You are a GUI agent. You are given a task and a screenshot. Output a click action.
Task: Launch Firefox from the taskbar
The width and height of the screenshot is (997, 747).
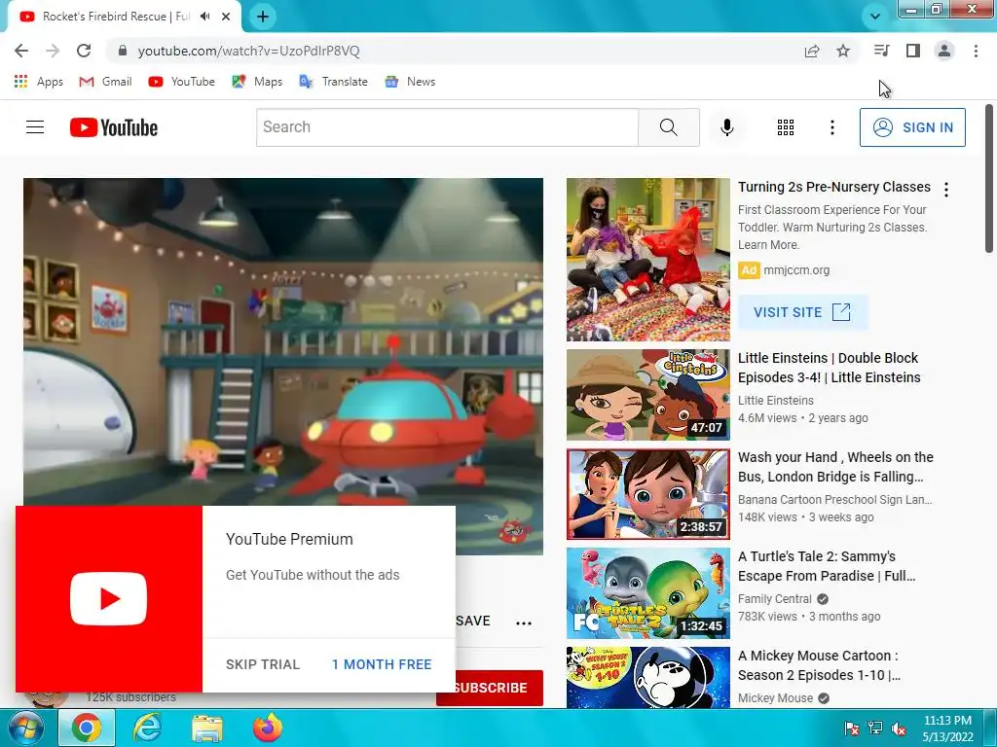(x=268, y=728)
